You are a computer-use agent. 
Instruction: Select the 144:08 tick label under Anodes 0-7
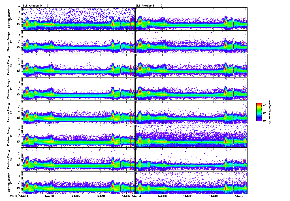(x=75, y=196)
